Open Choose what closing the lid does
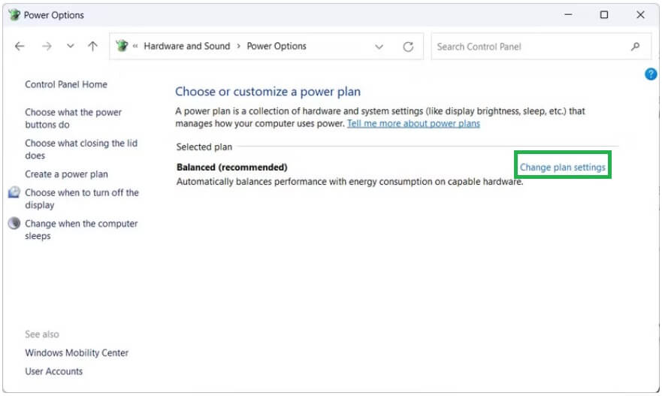The height and width of the screenshot is (396, 662). 81,149
